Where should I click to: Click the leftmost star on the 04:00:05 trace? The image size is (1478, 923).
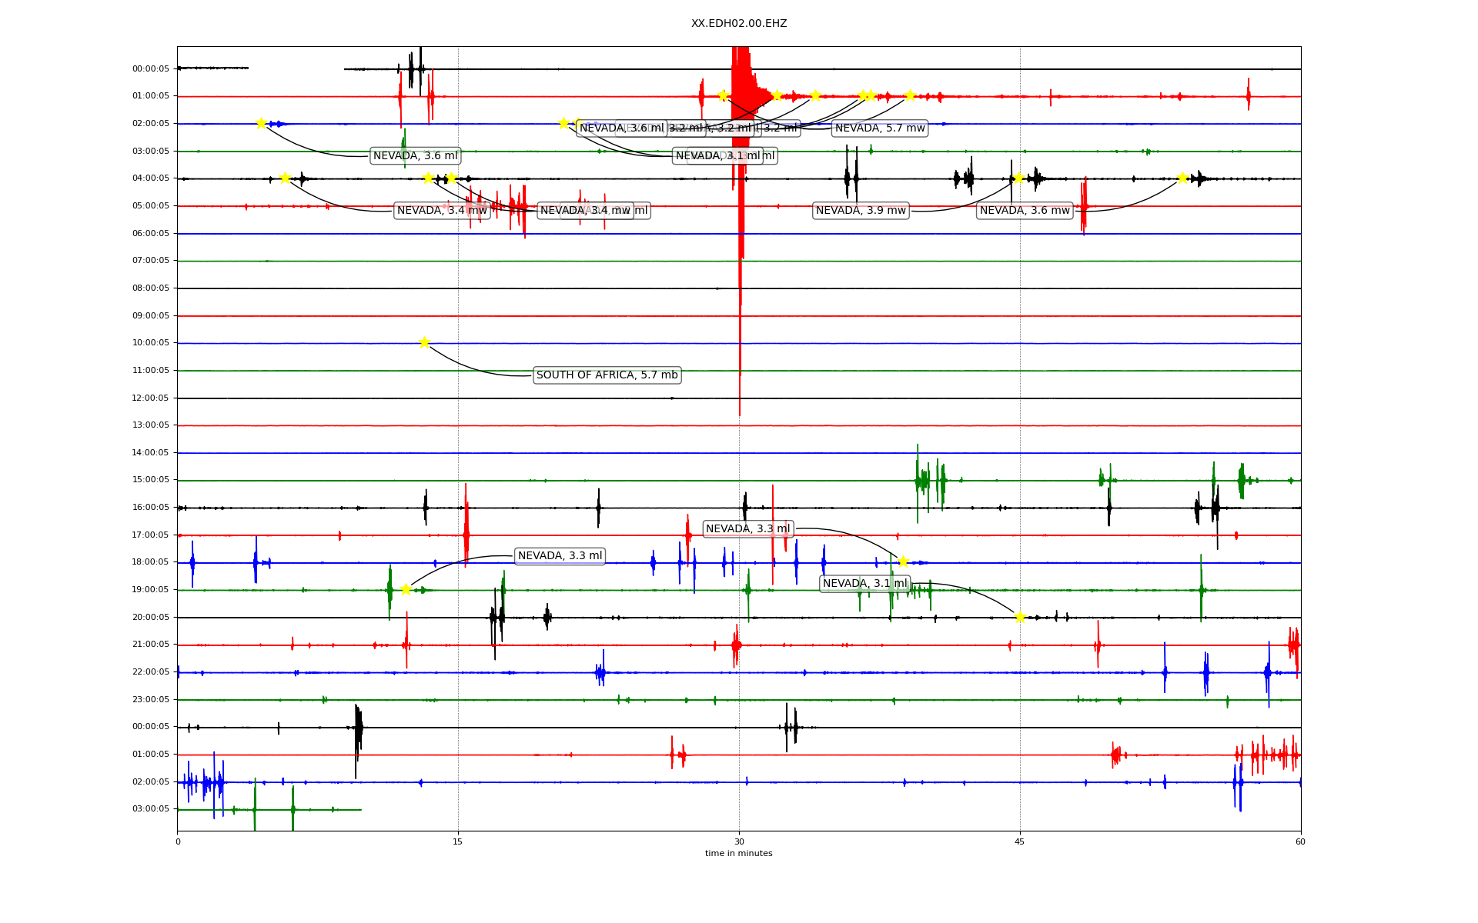[x=285, y=178]
